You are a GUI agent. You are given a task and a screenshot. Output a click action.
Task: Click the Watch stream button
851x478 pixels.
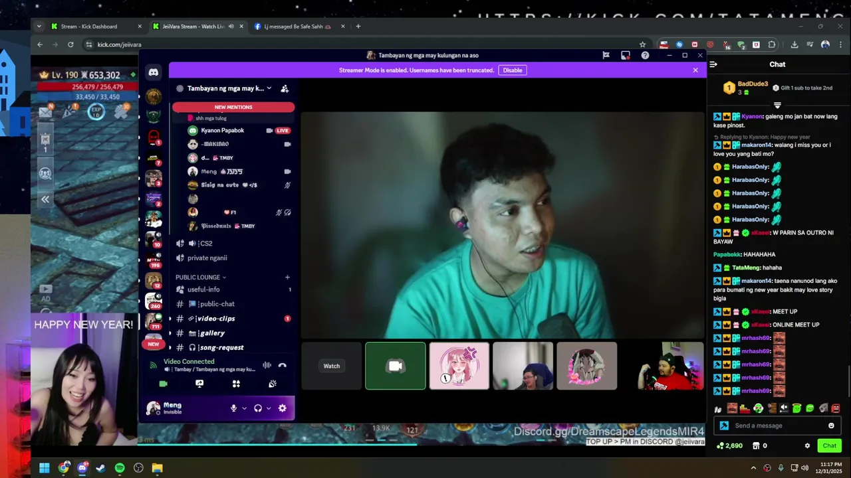(x=332, y=366)
